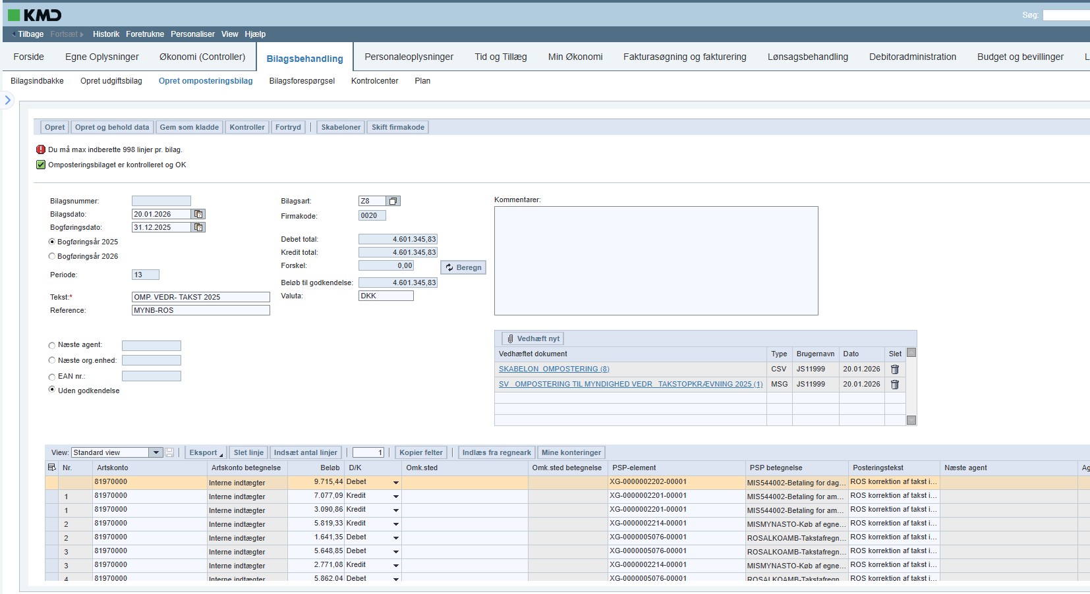Click the table settings icon left of Nr.

click(x=52, y=468)
